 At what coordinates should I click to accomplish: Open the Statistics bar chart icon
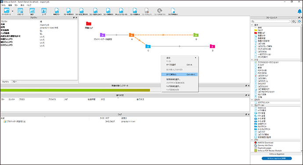pos(32,11)
